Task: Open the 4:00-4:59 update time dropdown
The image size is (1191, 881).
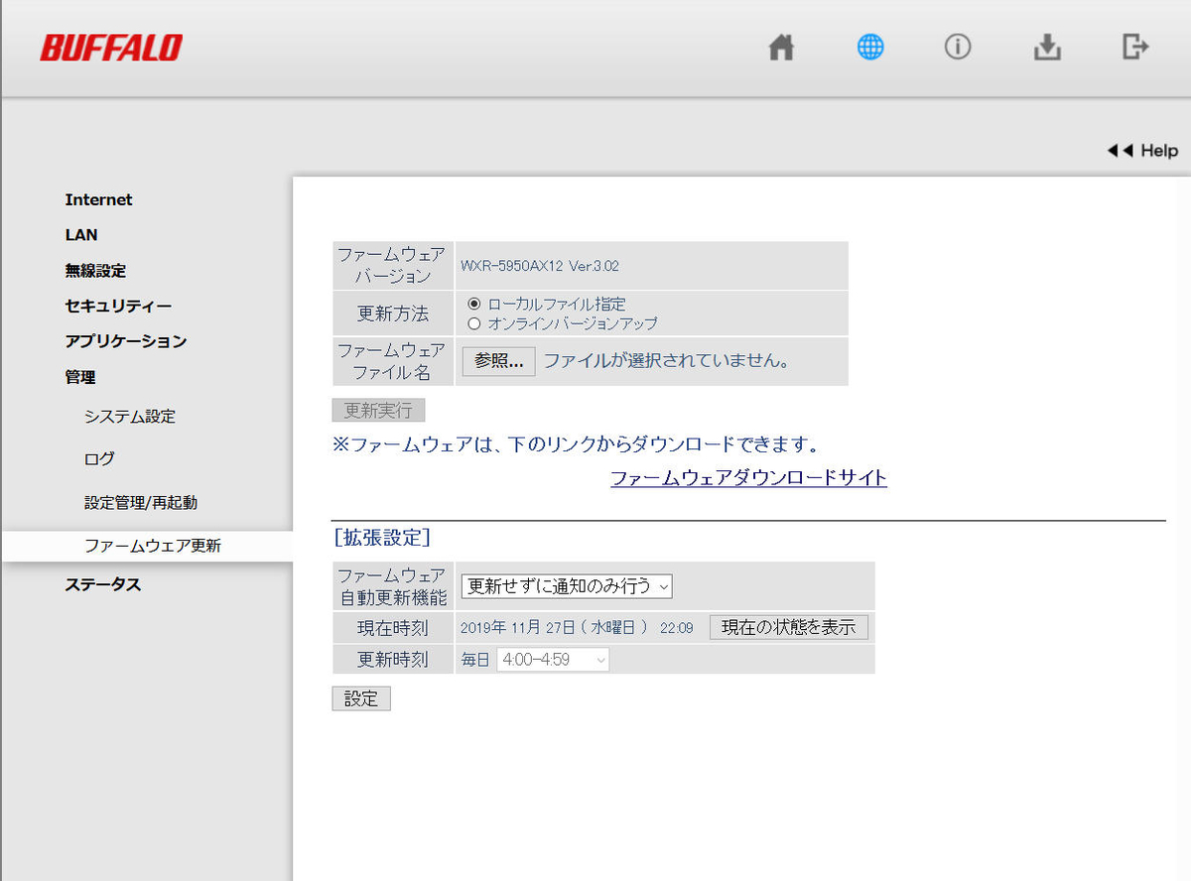Action: (x=553, y=659)
